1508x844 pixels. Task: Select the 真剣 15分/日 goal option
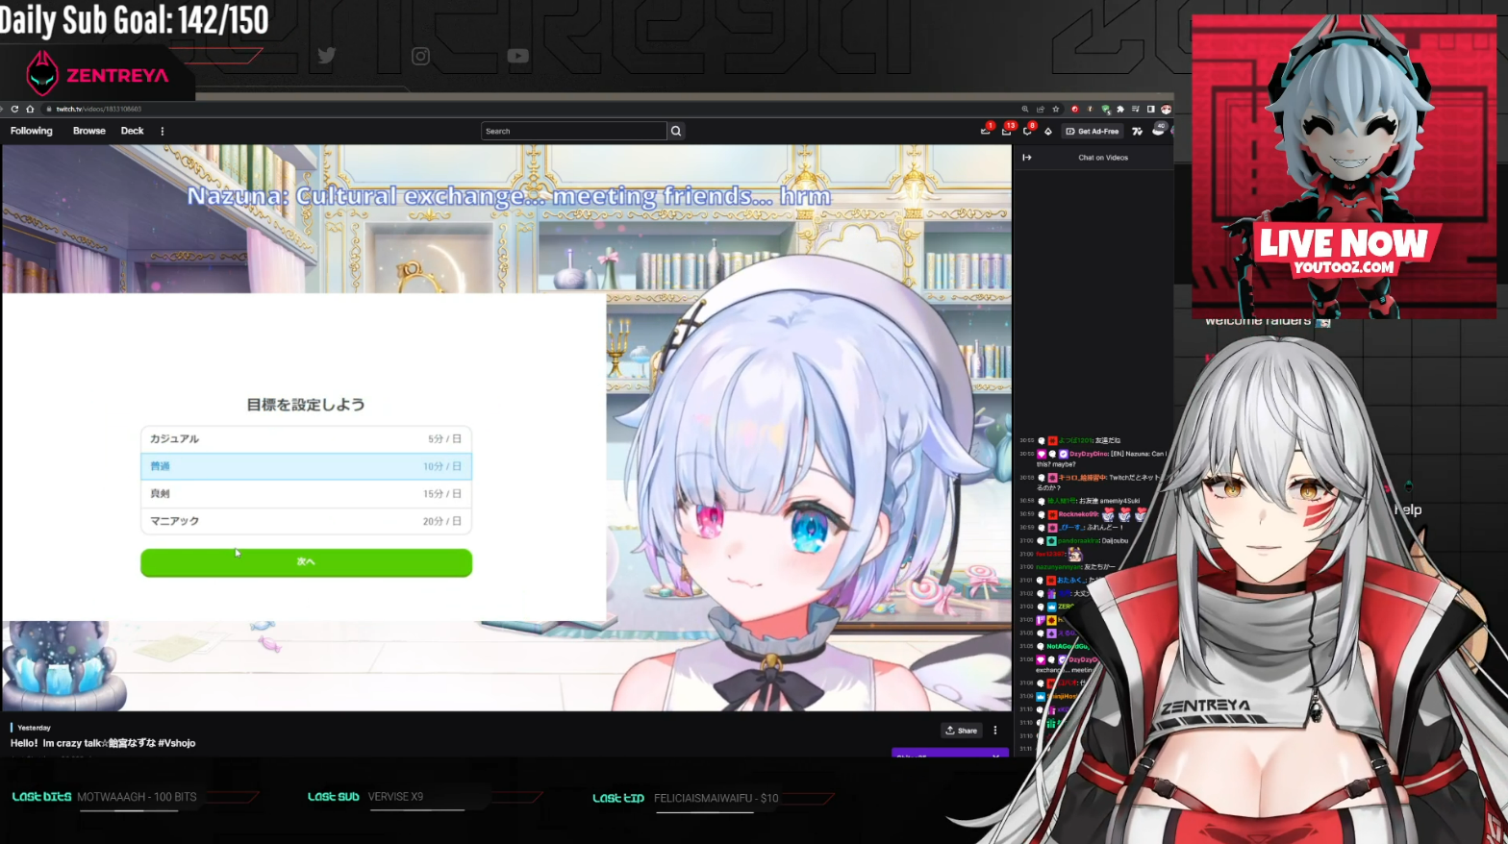click(306, 493)
